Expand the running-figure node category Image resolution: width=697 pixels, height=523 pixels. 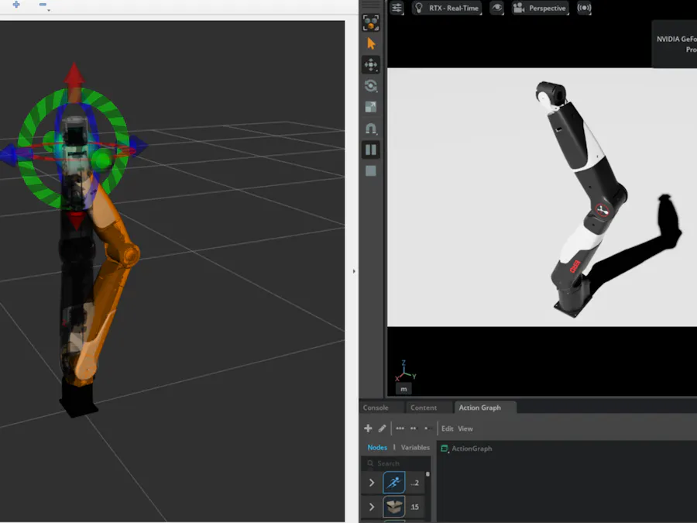372,483
